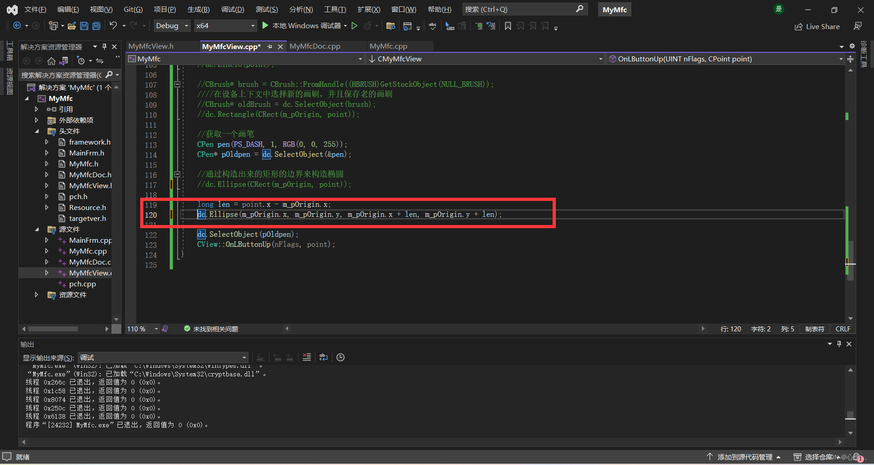The height and width of the screenshot is (465, 874).
Task: Pin the MyMfcView.cpp tab
Action: coord(270,46)
